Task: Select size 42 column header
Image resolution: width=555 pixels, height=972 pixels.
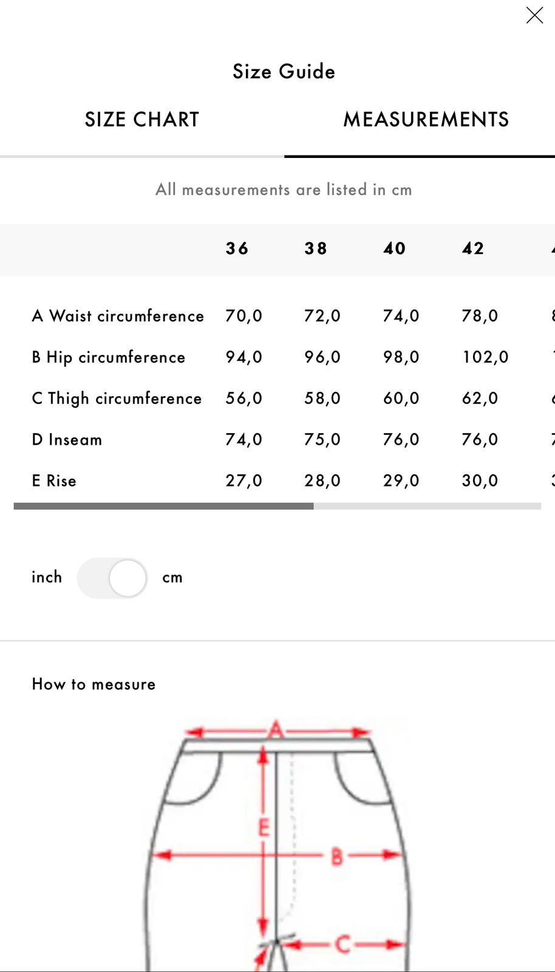Action: 473,248
